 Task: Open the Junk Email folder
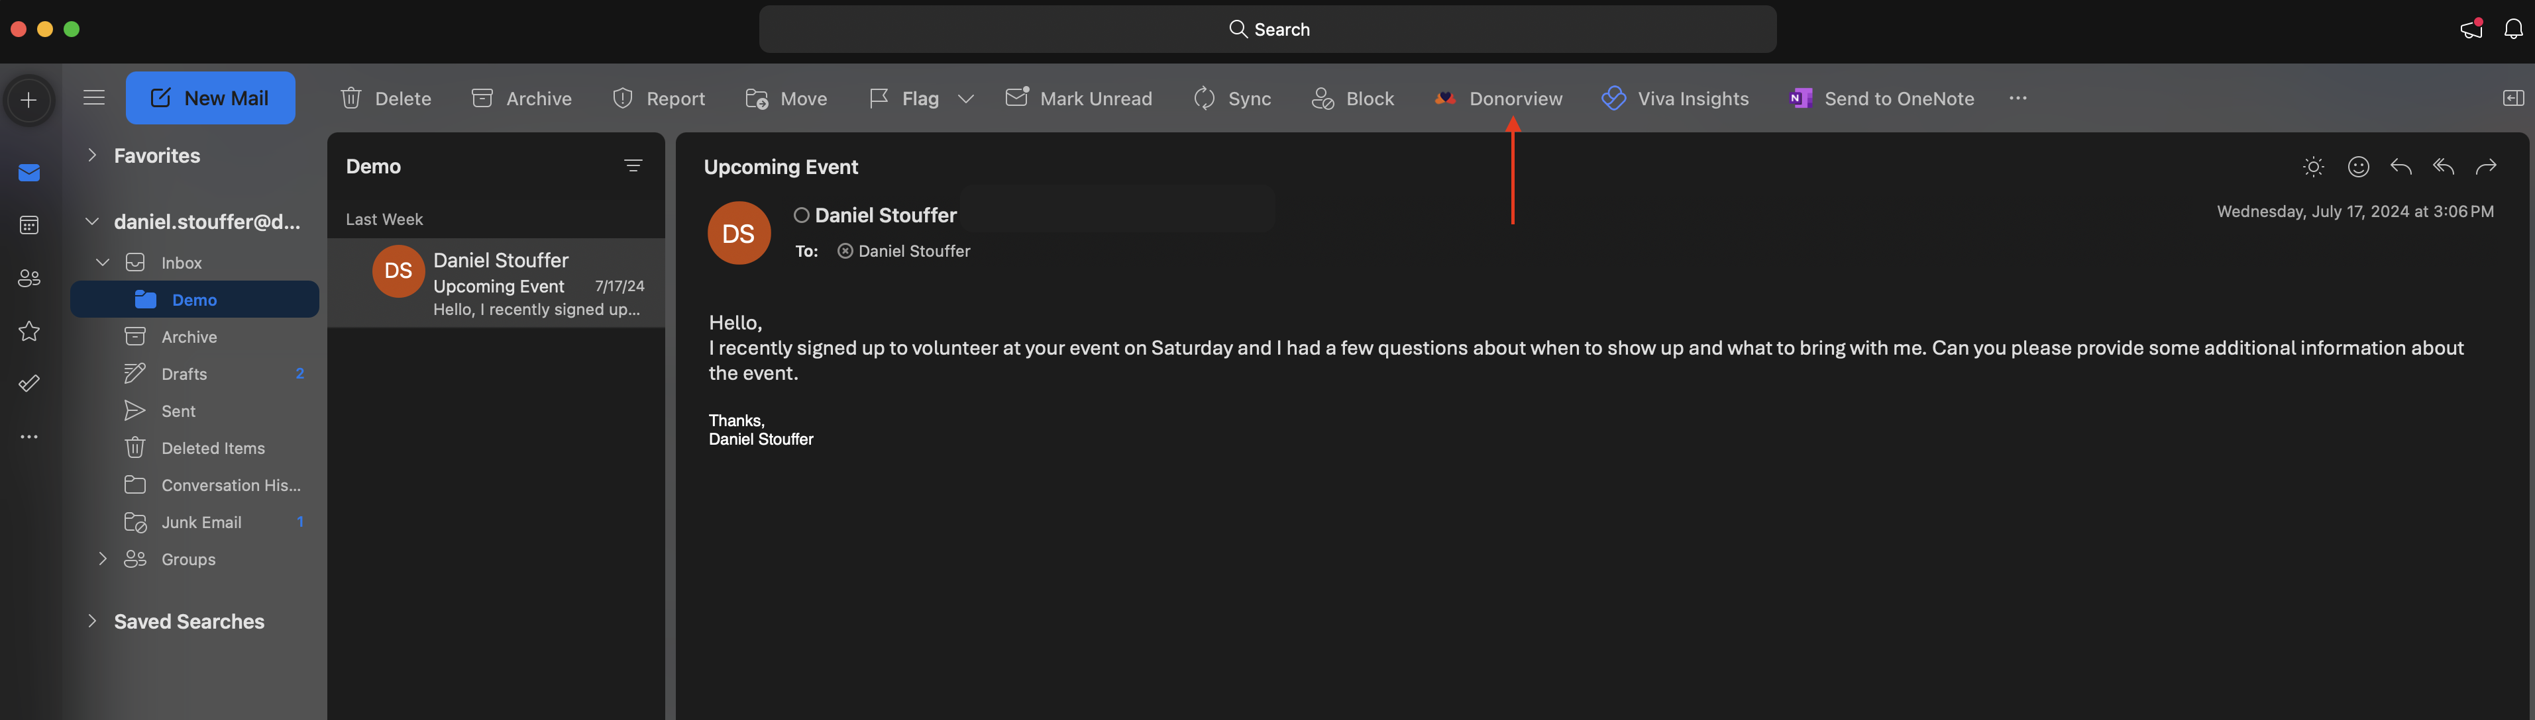coord(201,523)
